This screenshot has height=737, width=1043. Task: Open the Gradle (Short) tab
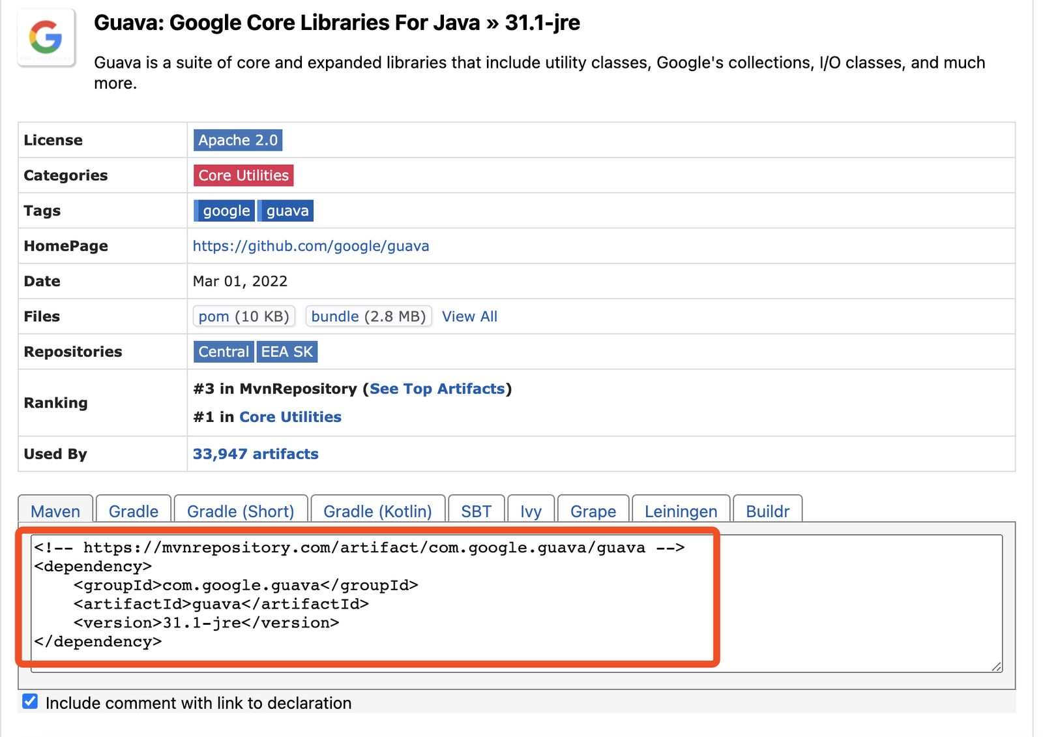pos(241,511)
